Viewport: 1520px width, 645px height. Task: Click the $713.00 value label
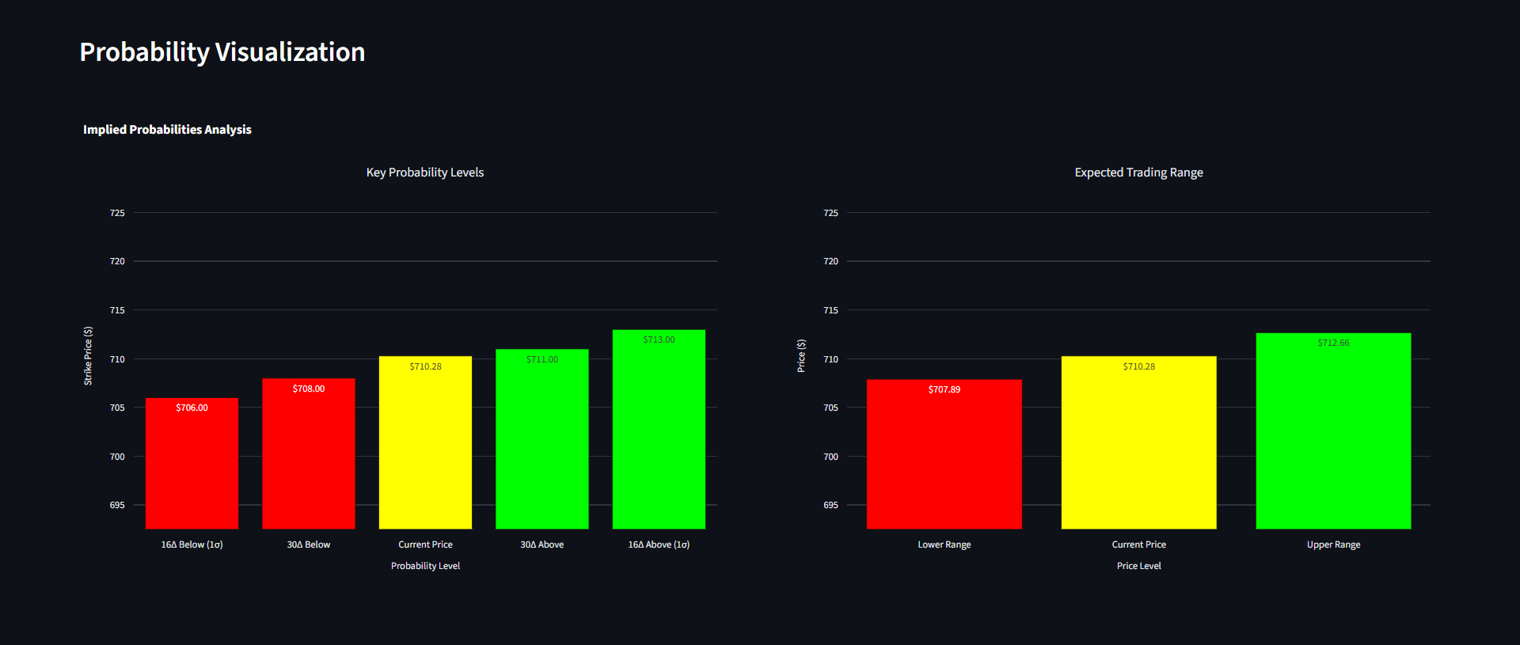pyautogui.click(x=659, y=340)
